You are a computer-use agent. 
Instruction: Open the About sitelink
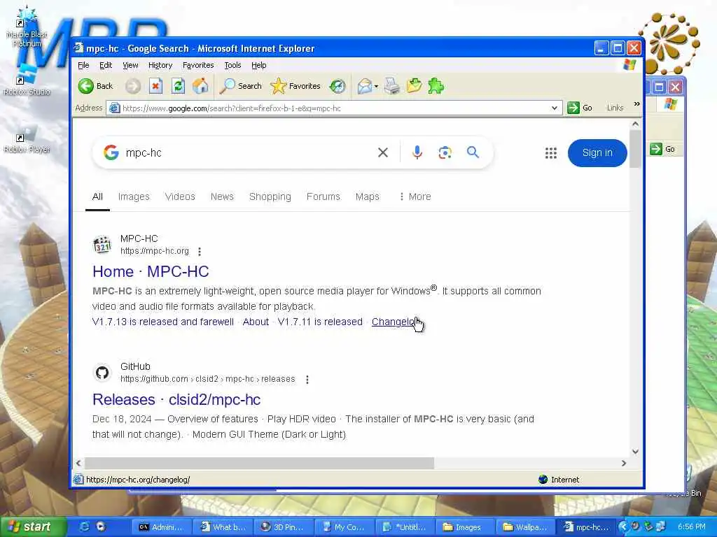(256, 322)
